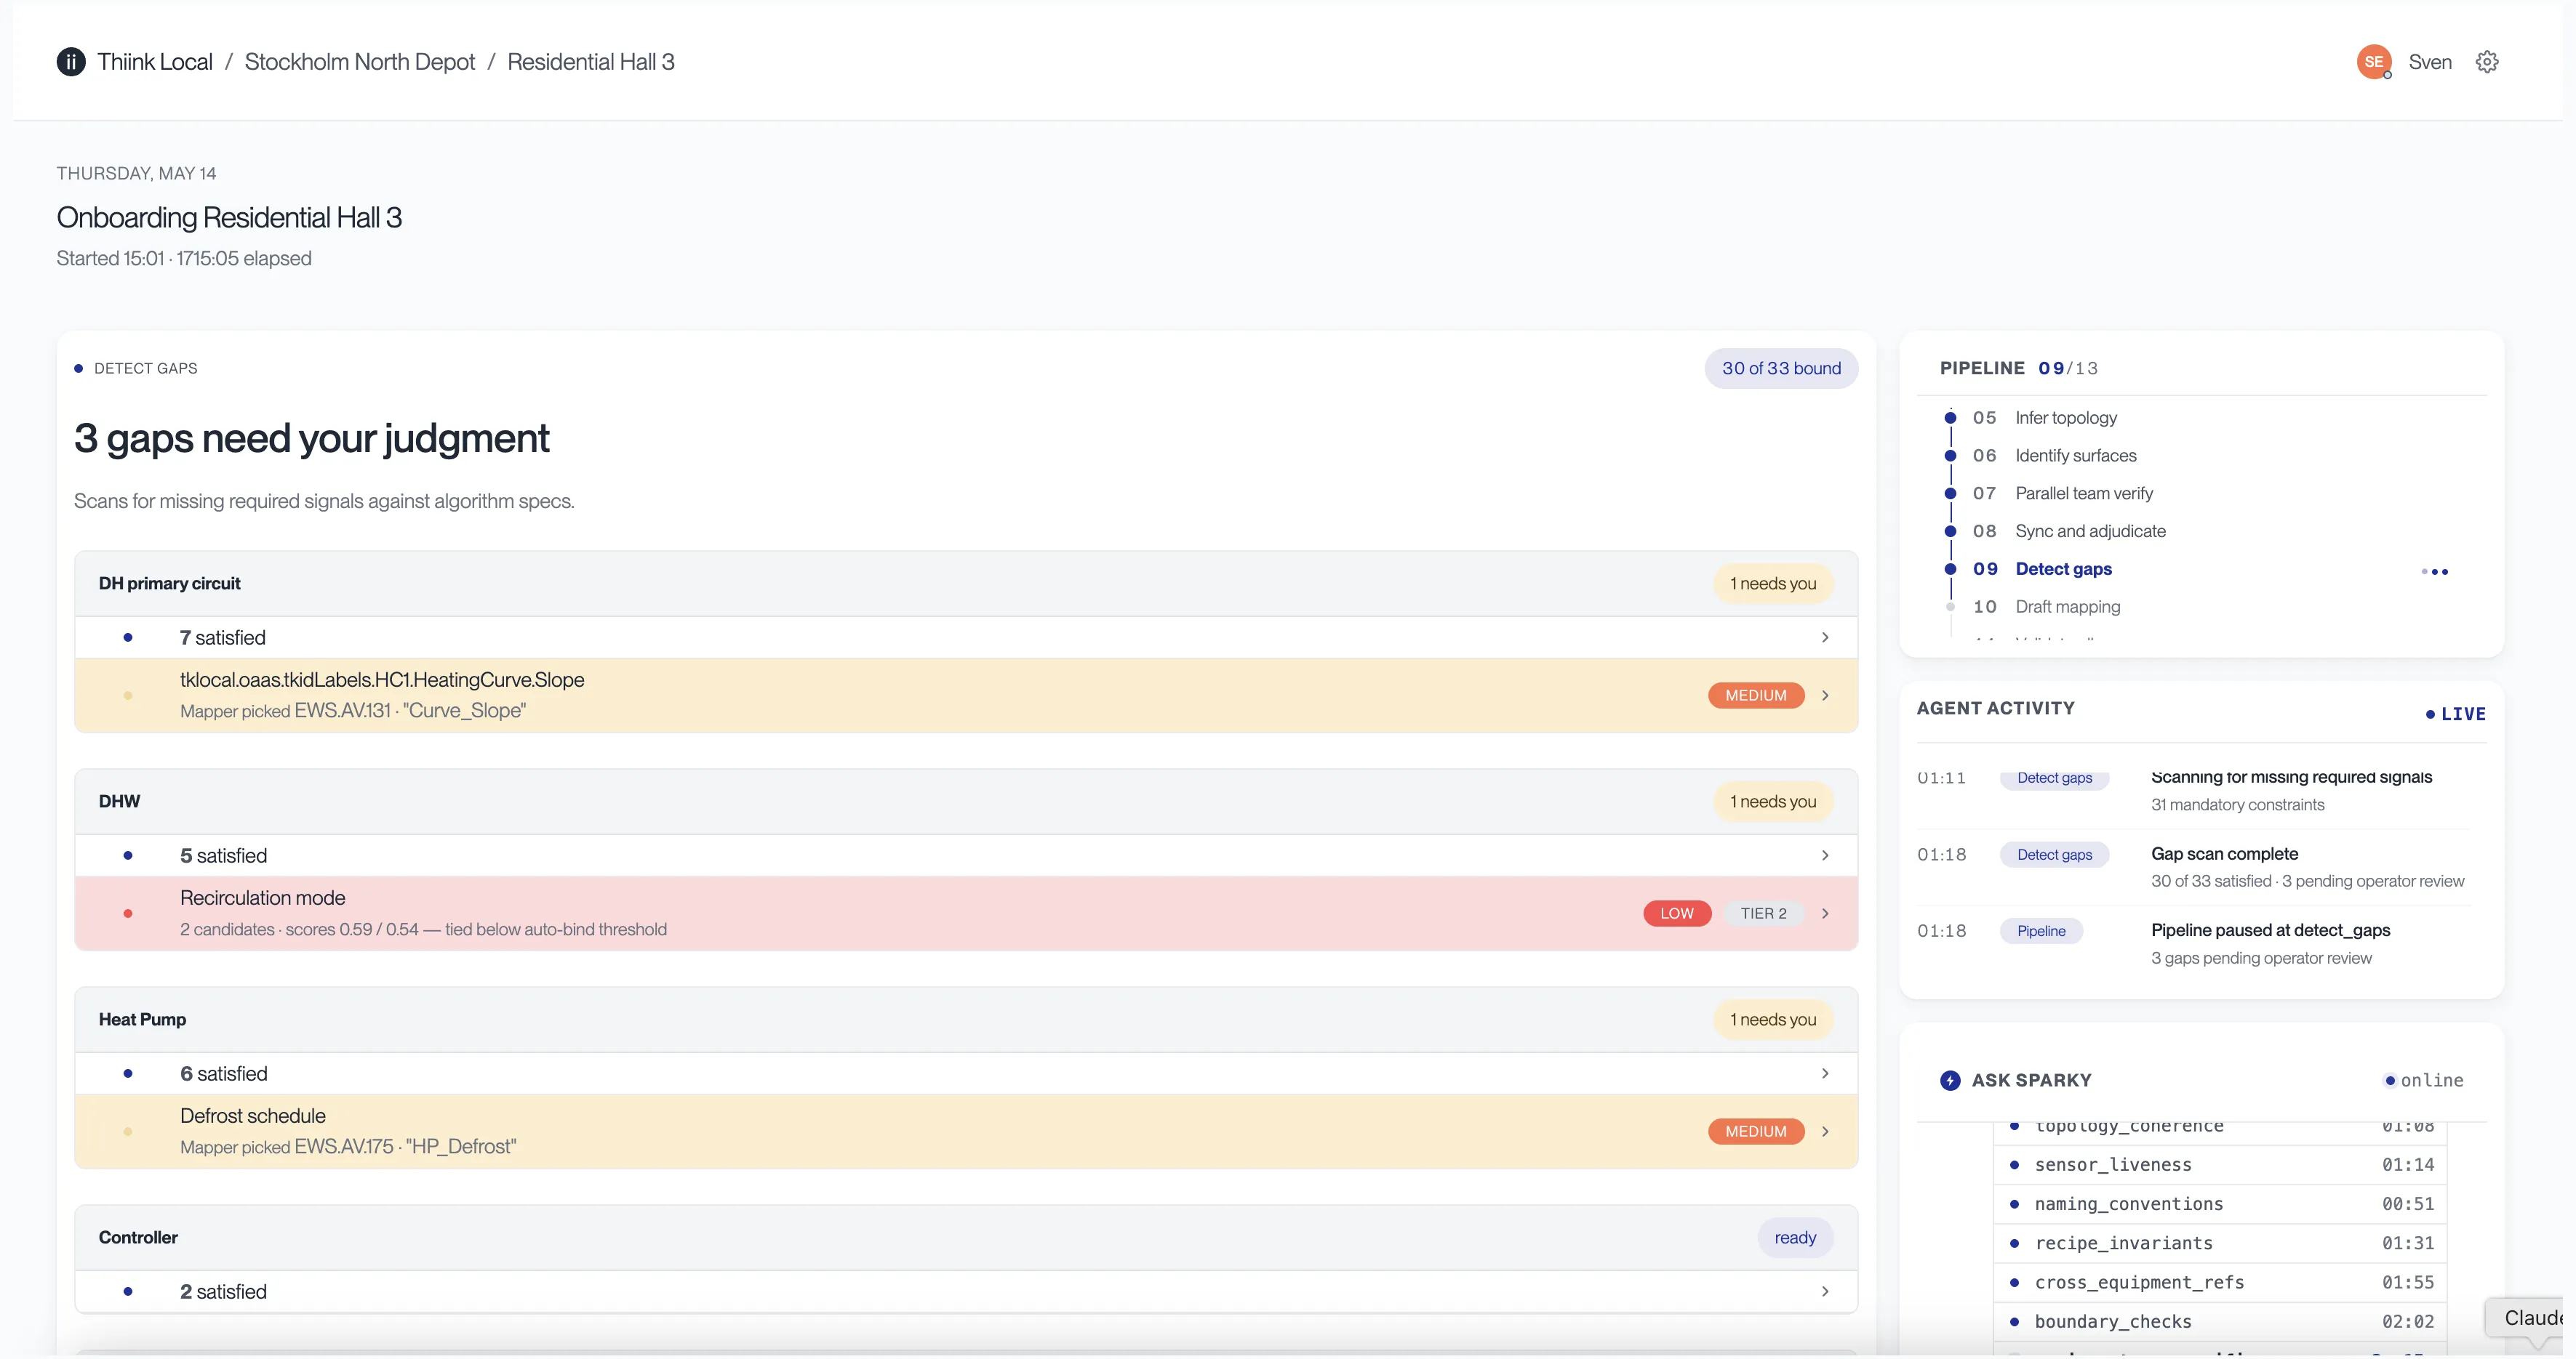2576x1359 pixels.
Task: Open the Defrost schedule gap row
Action: [966, 1131]
